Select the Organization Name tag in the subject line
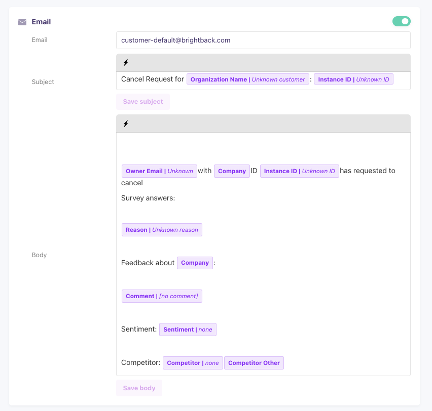This screenshot has width=432, height=411. point(247,79)
